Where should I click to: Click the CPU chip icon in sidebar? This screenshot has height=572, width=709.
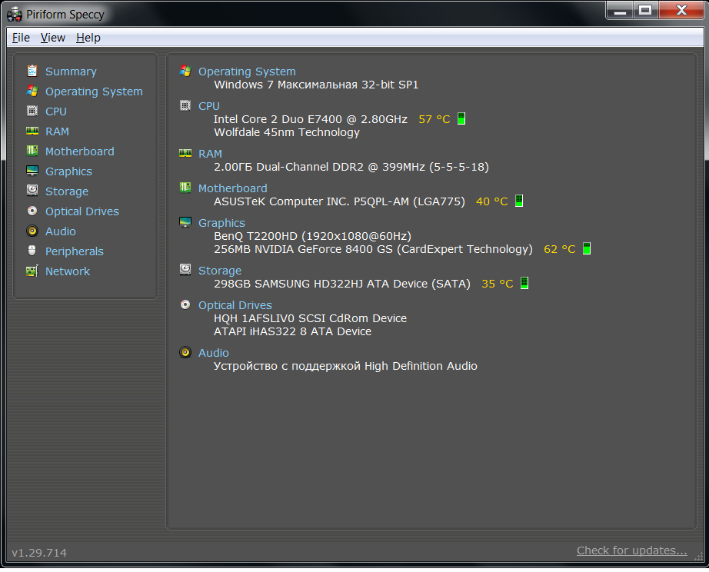pyautogui.click(x=32, y=111)
